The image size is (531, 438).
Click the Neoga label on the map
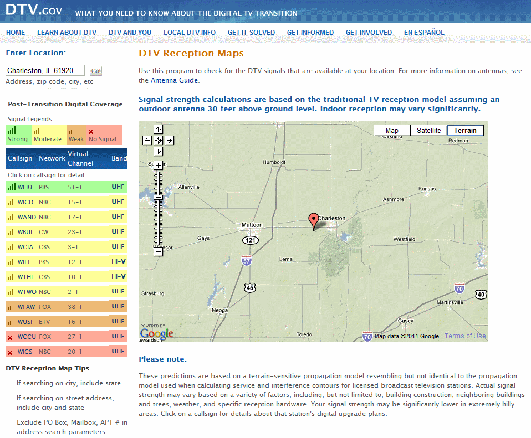(220, 310)
